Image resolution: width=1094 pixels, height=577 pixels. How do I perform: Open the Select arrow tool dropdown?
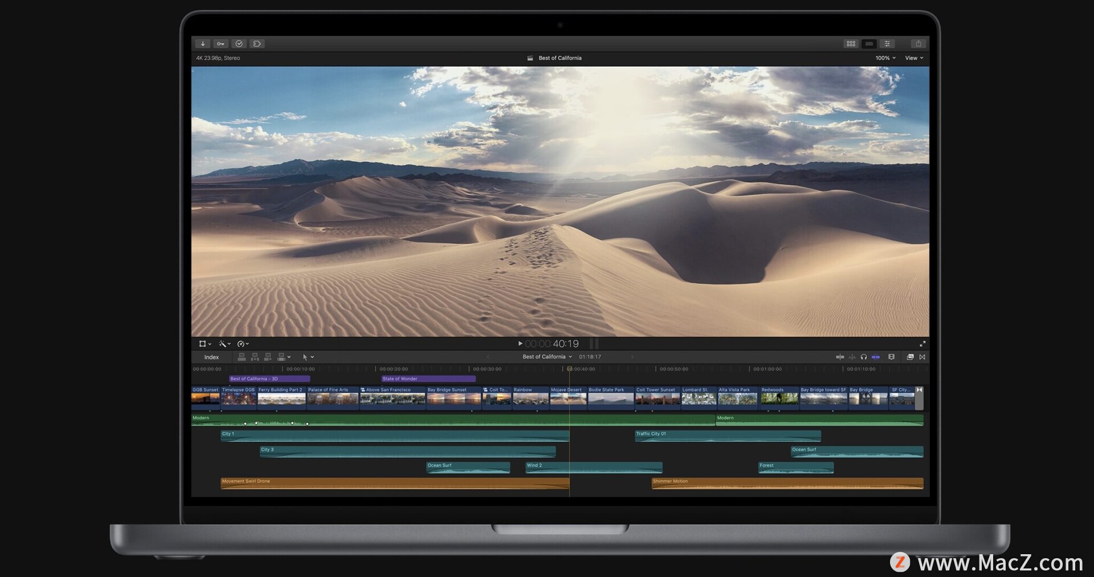(x=308, y=357)
